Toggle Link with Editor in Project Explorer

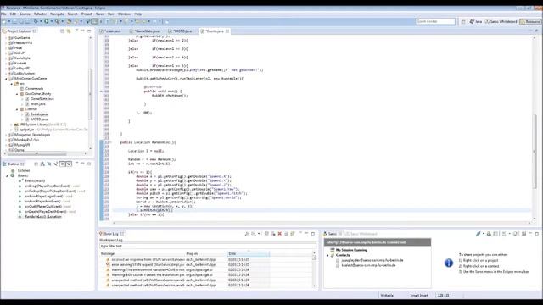[69, 31]
